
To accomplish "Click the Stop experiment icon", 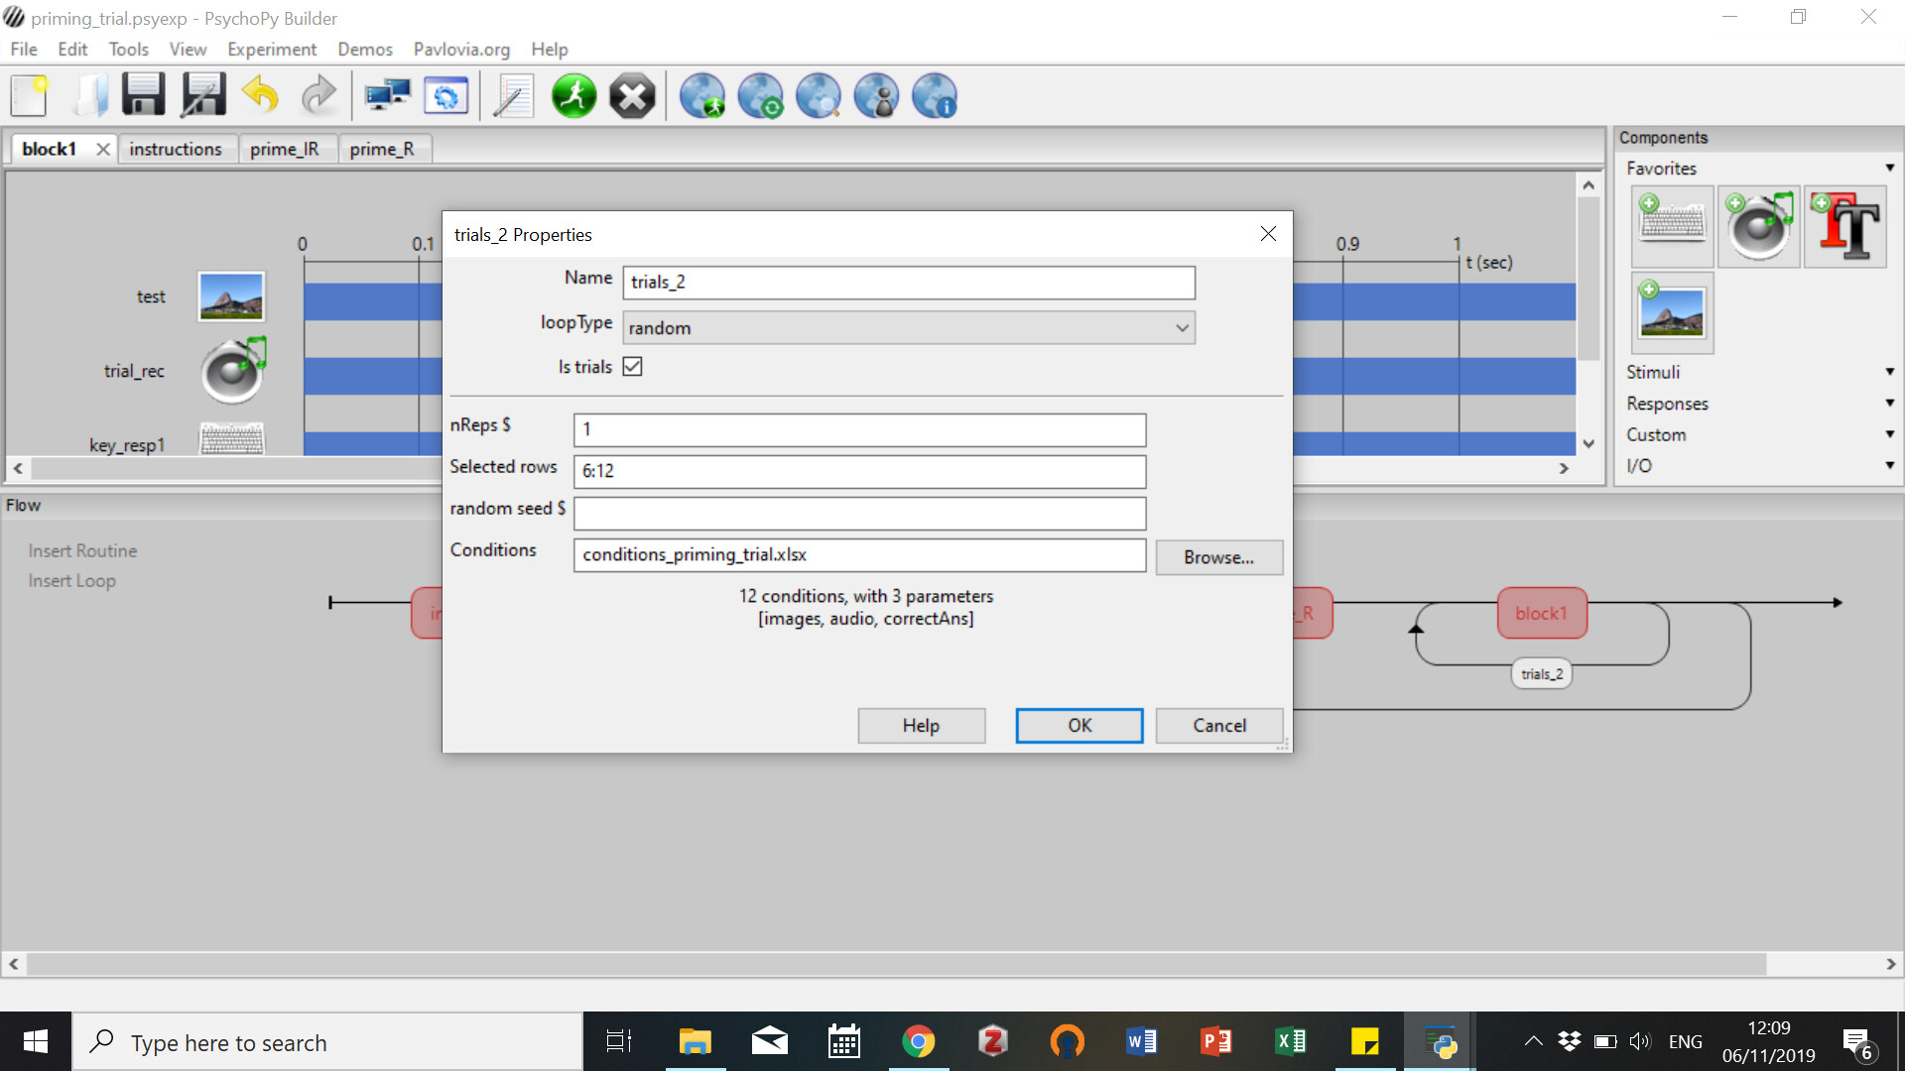I will pos(632,97).
